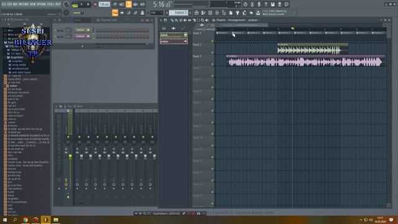
Task: Click the green slider beside the lower main knob
Action: [x=77, y=12]
